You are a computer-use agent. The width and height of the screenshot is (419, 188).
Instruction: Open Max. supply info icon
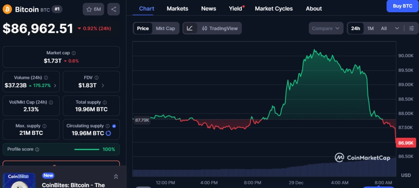(x=44, y=126)
